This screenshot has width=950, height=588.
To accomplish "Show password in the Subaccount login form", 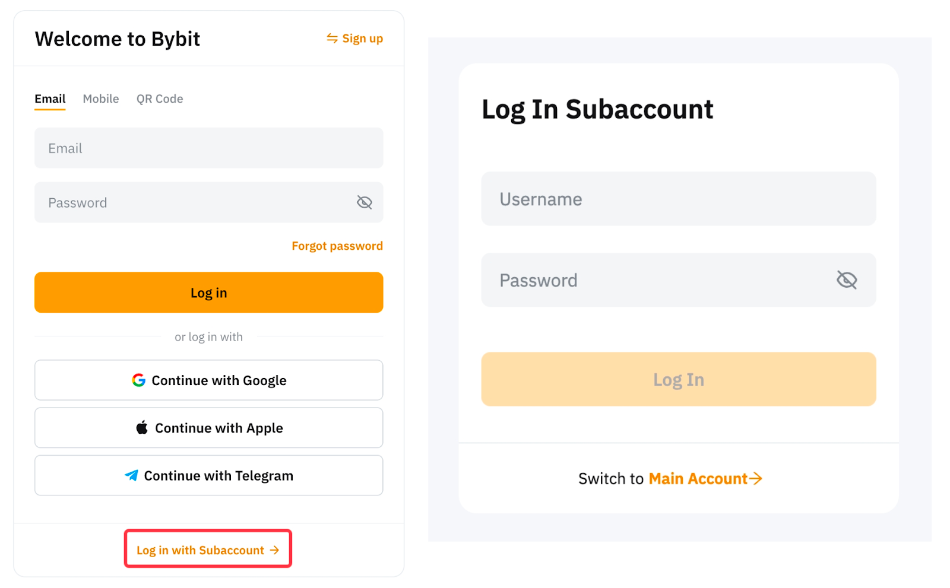I will point(847,280).
